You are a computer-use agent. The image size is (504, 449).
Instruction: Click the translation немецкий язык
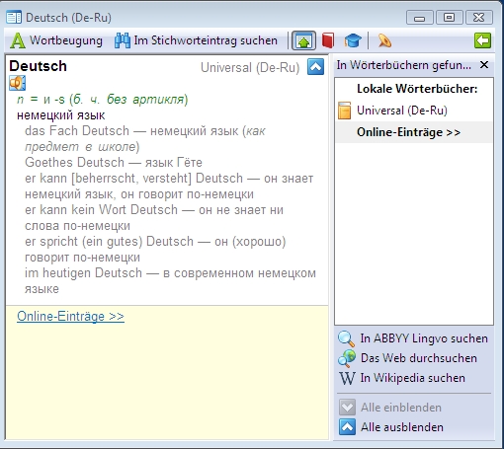pos(61,115)
